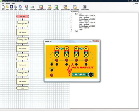Screen dimensions: 139x111
Task: Click lower yellow socket of output 3
Action: tap(76, 55)
